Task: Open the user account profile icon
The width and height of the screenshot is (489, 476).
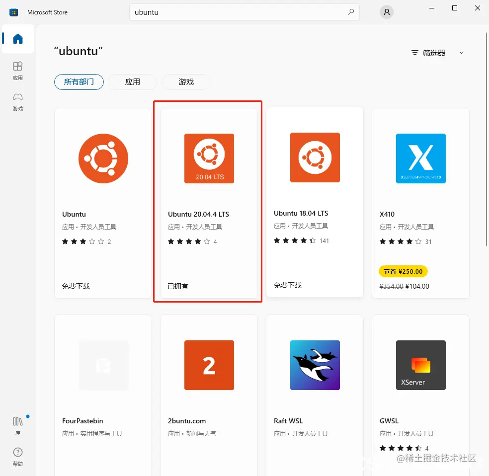Action: 387,12
